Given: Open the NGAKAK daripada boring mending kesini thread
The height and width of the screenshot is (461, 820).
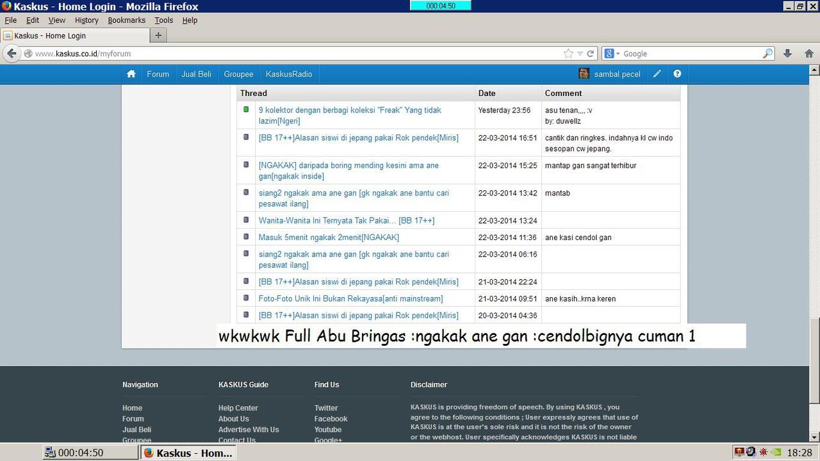Looking at the screenshot, I should (x=348, y=170).
